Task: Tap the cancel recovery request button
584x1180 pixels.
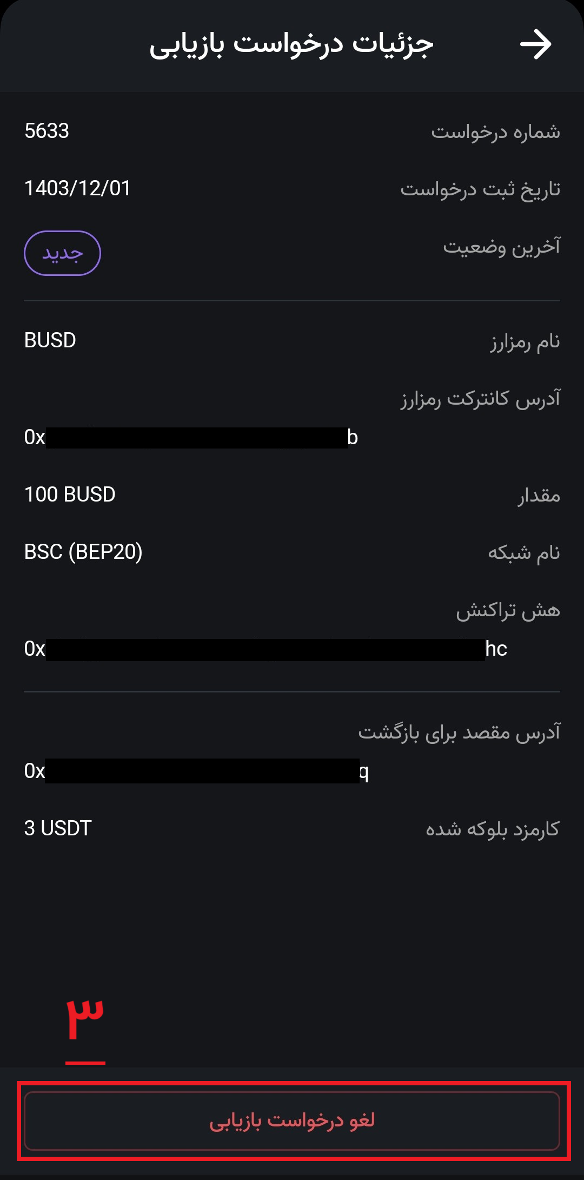Action: (x=292, y=1120)
